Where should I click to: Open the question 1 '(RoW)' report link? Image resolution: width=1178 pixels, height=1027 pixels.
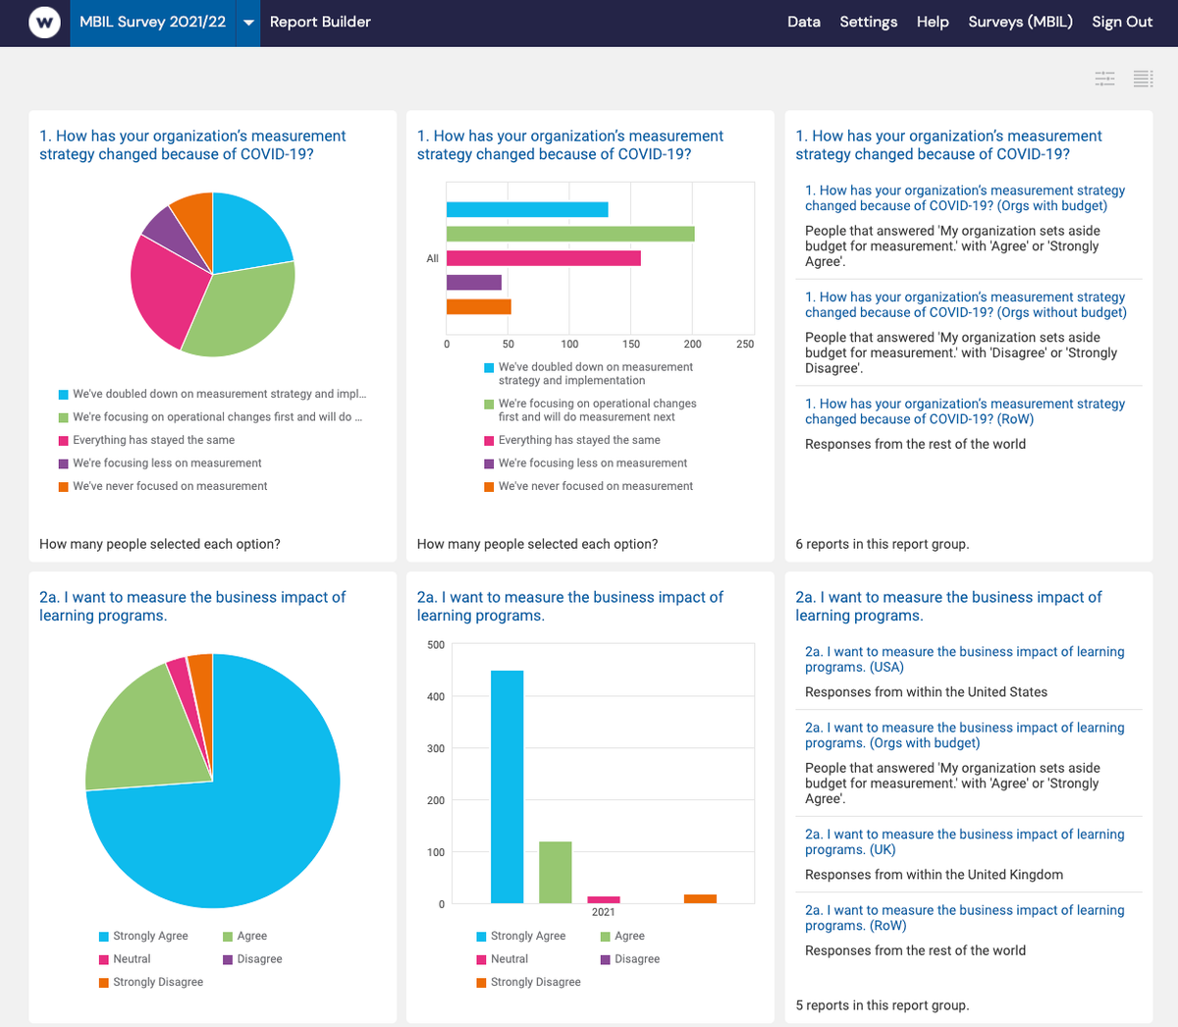[965, 411]
